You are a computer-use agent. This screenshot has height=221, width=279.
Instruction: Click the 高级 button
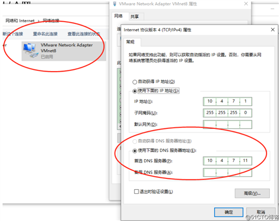(252, 193)
